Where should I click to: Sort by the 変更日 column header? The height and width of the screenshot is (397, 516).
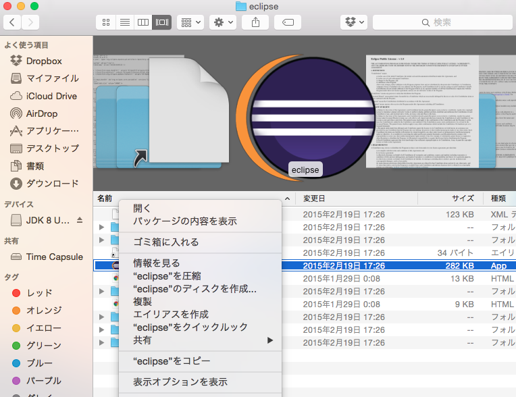pos(357,198)
